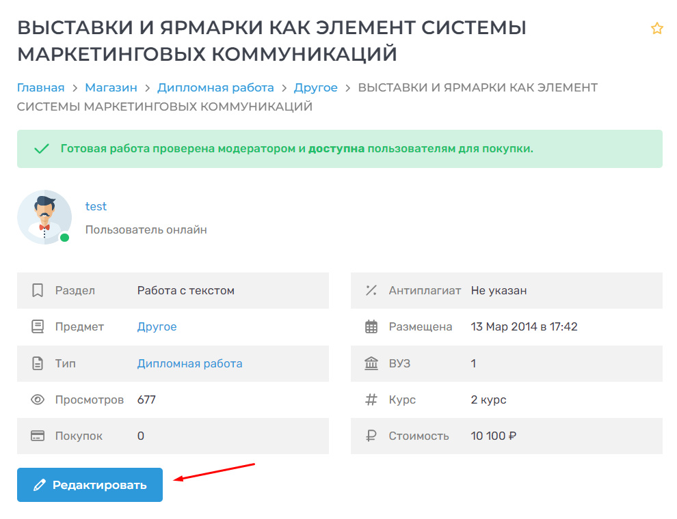
Task: Click the university building icon beside ВУЗ
Action: tap(371, 363)
